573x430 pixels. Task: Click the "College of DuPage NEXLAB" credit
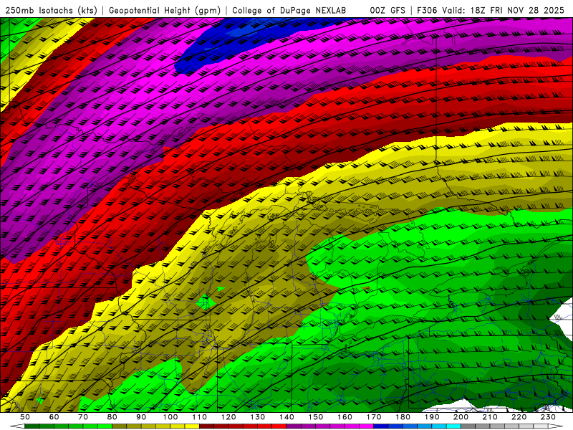tap(289, 11)
